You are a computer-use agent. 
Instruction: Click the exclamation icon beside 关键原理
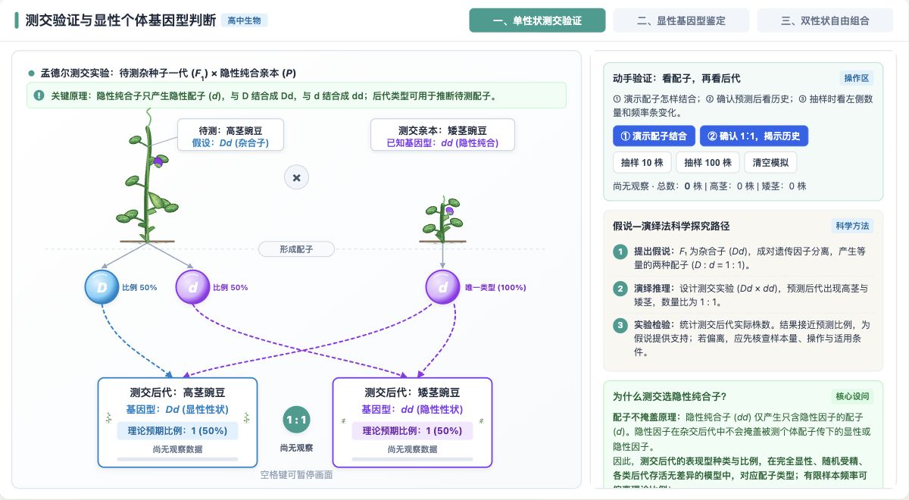[x=39, y=95]
